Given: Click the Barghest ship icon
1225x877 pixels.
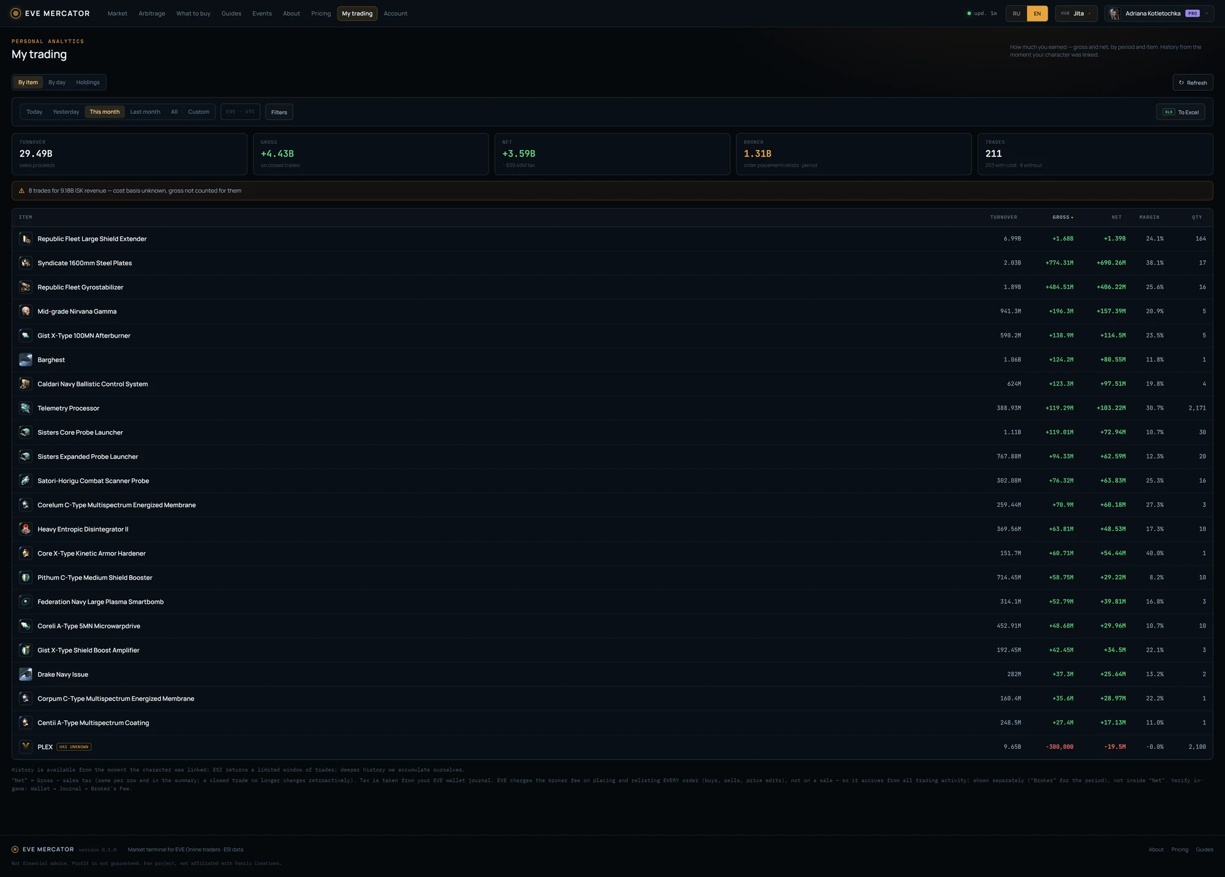Looking at the screenshot, I should [26, 359].
